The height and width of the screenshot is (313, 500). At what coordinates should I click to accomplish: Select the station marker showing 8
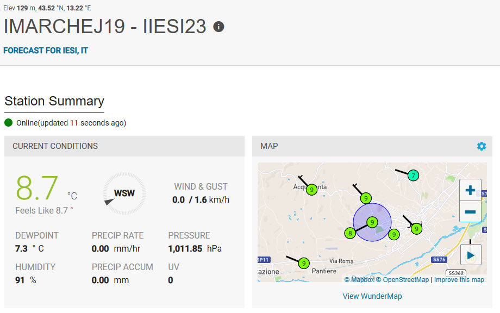pos(350,233)
